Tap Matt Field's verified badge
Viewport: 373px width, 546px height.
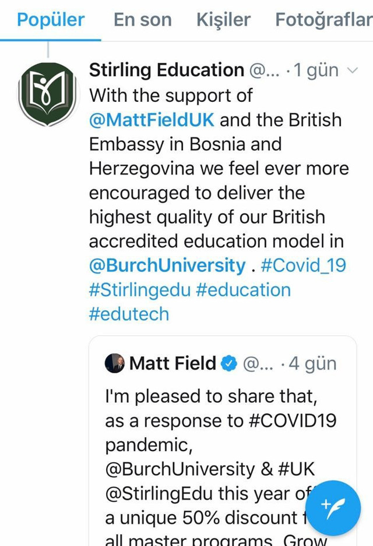pos(230,363)
